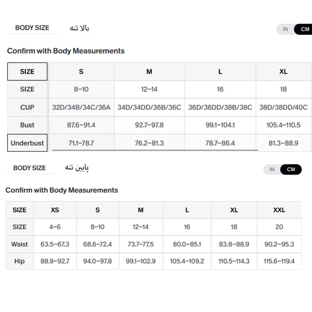Switch upper body chart to IN units
The image size is (312, 312).
285,29
